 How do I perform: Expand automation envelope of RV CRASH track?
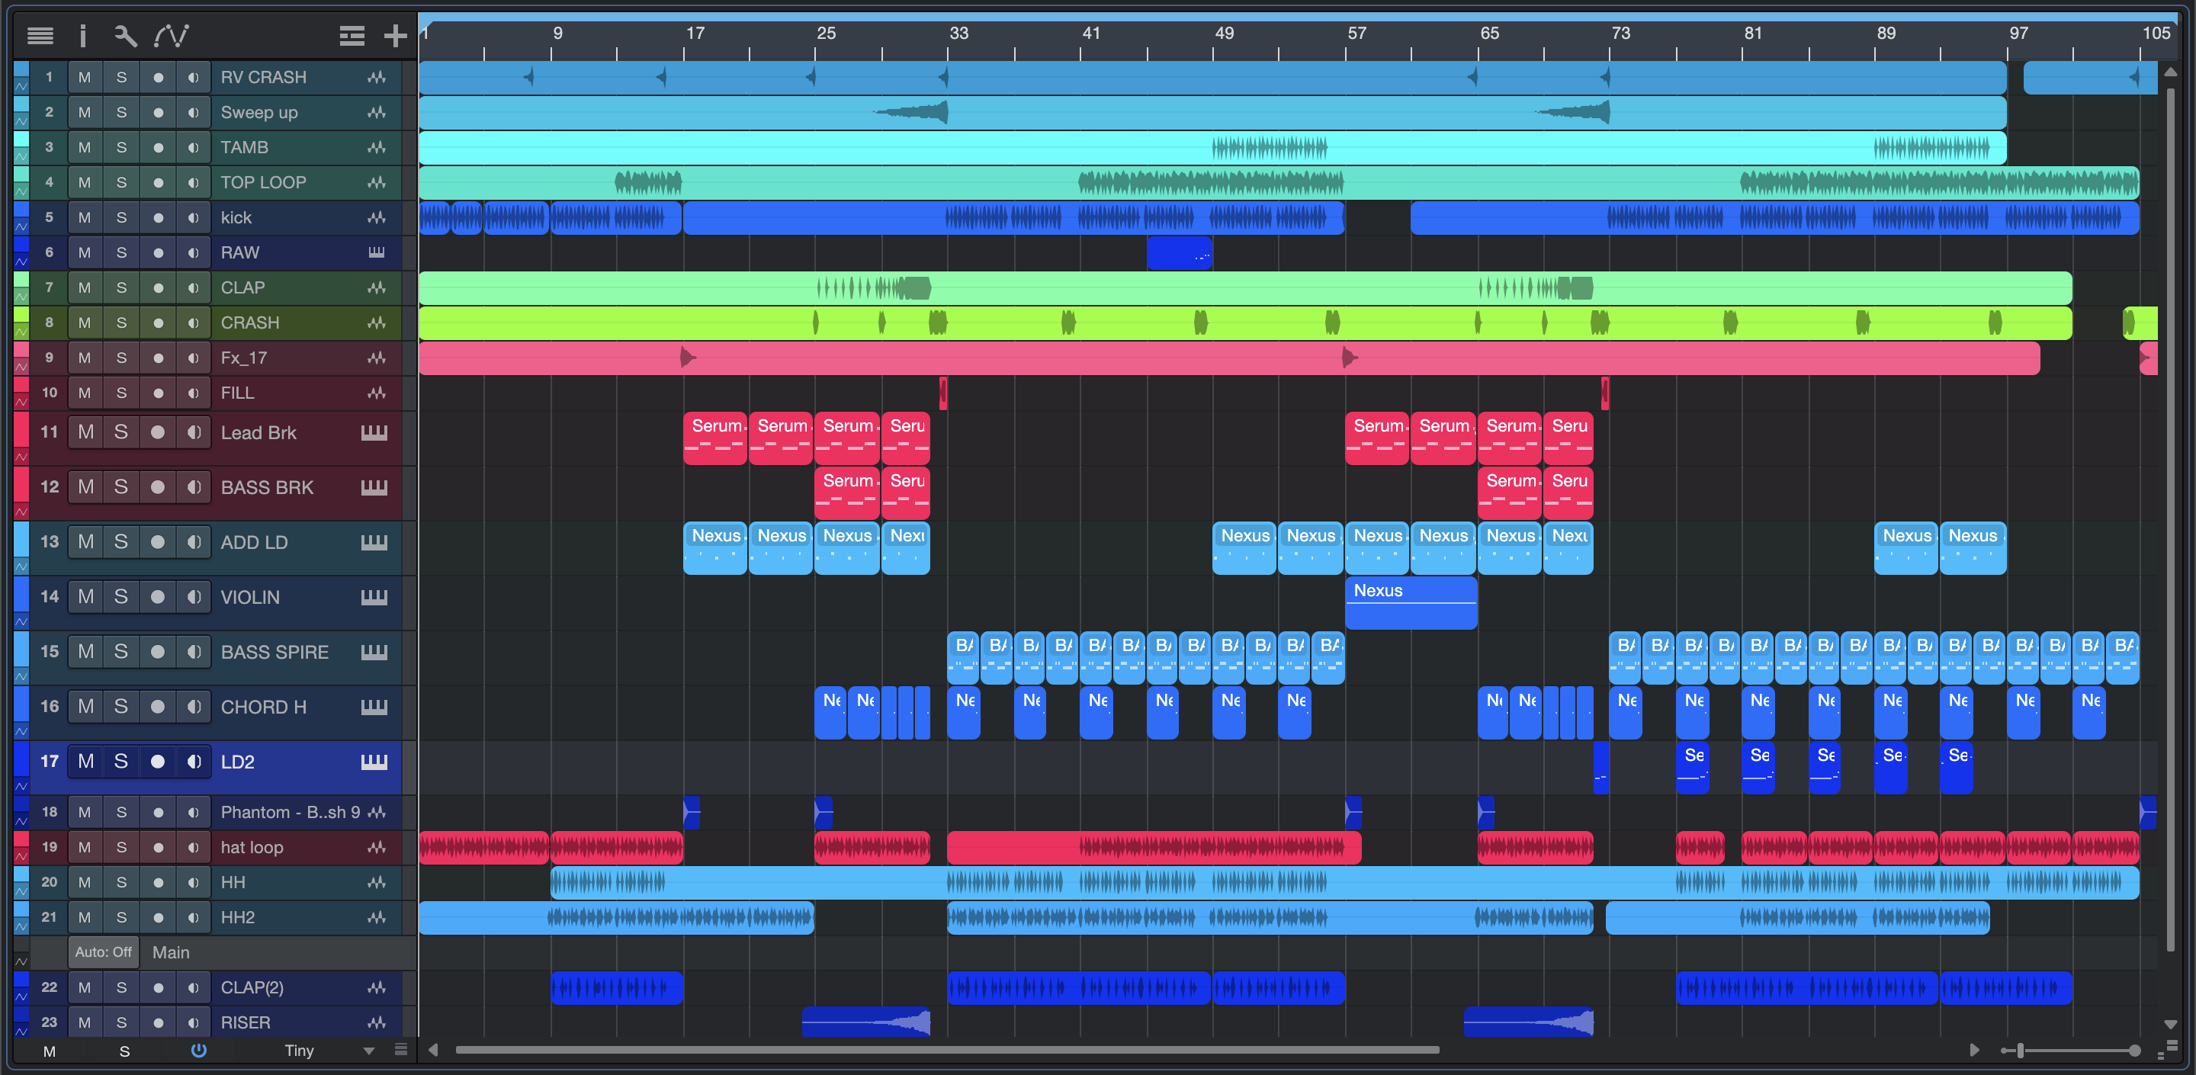point(21,86)
